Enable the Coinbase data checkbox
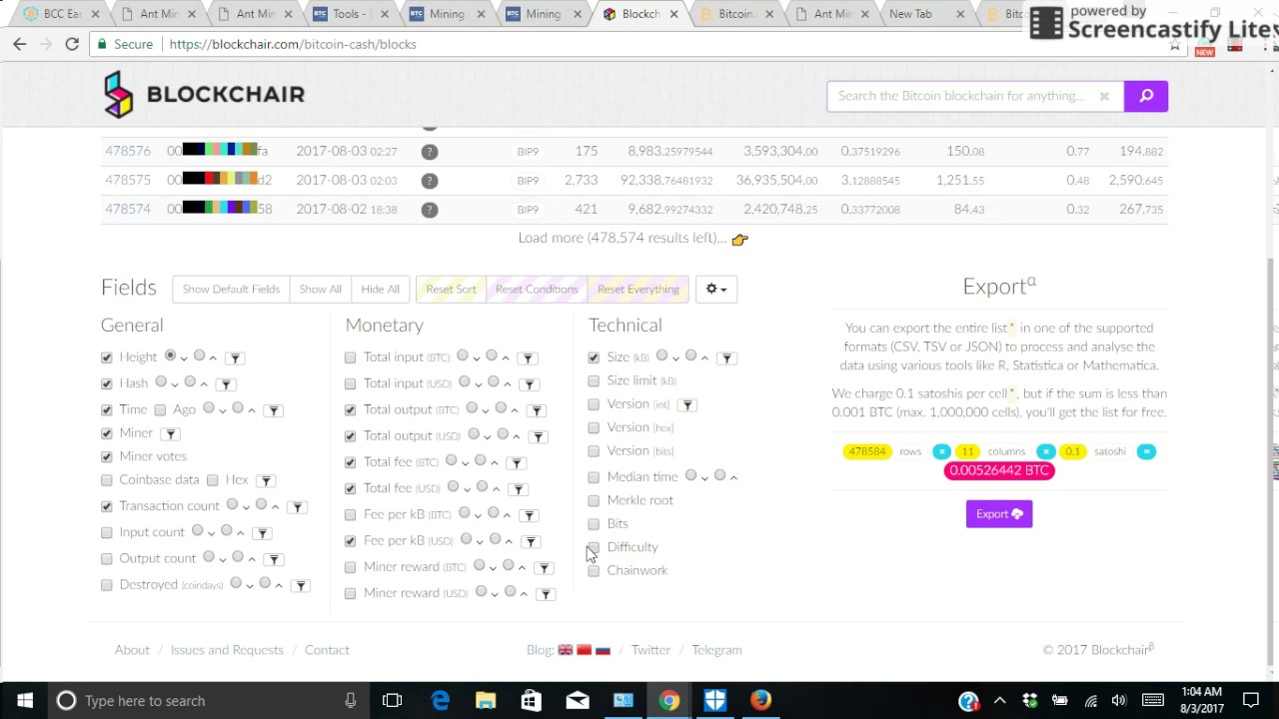The image size is (1279, 719). 107,480
